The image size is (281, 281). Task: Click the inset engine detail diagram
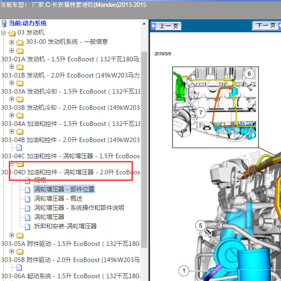215,107
